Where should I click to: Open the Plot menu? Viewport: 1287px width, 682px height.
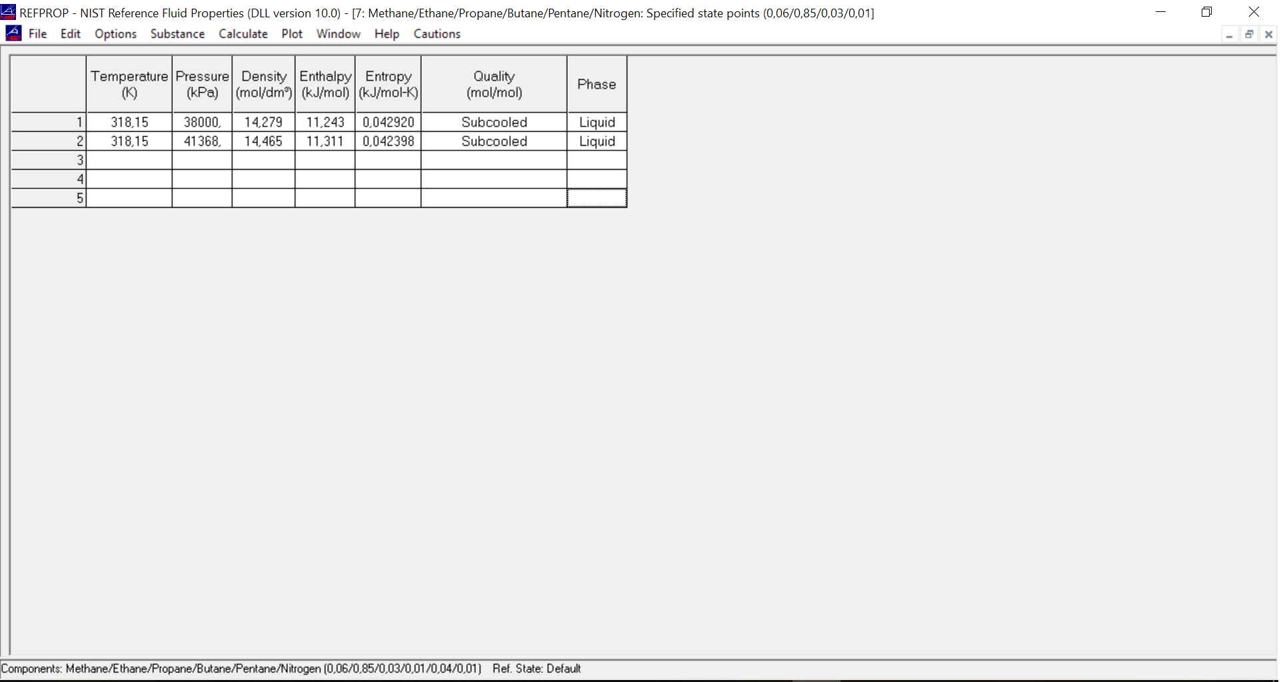[x=292, y=34]
